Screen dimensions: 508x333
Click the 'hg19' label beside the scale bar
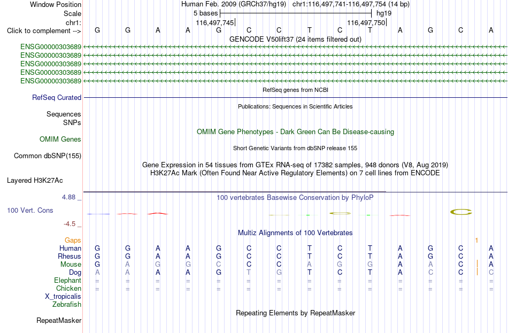[x=384, y=13]
